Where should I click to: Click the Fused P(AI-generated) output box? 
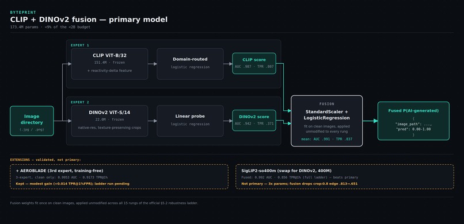(x=413, y=121)
